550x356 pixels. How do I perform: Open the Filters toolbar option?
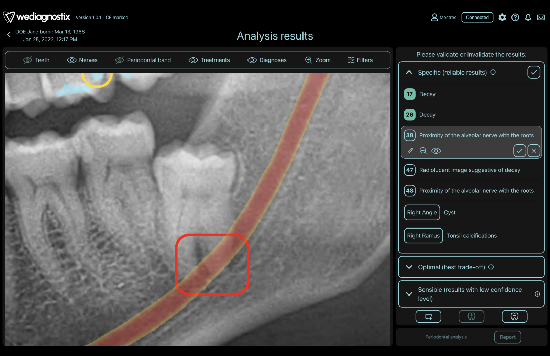[x=360, y=60]
